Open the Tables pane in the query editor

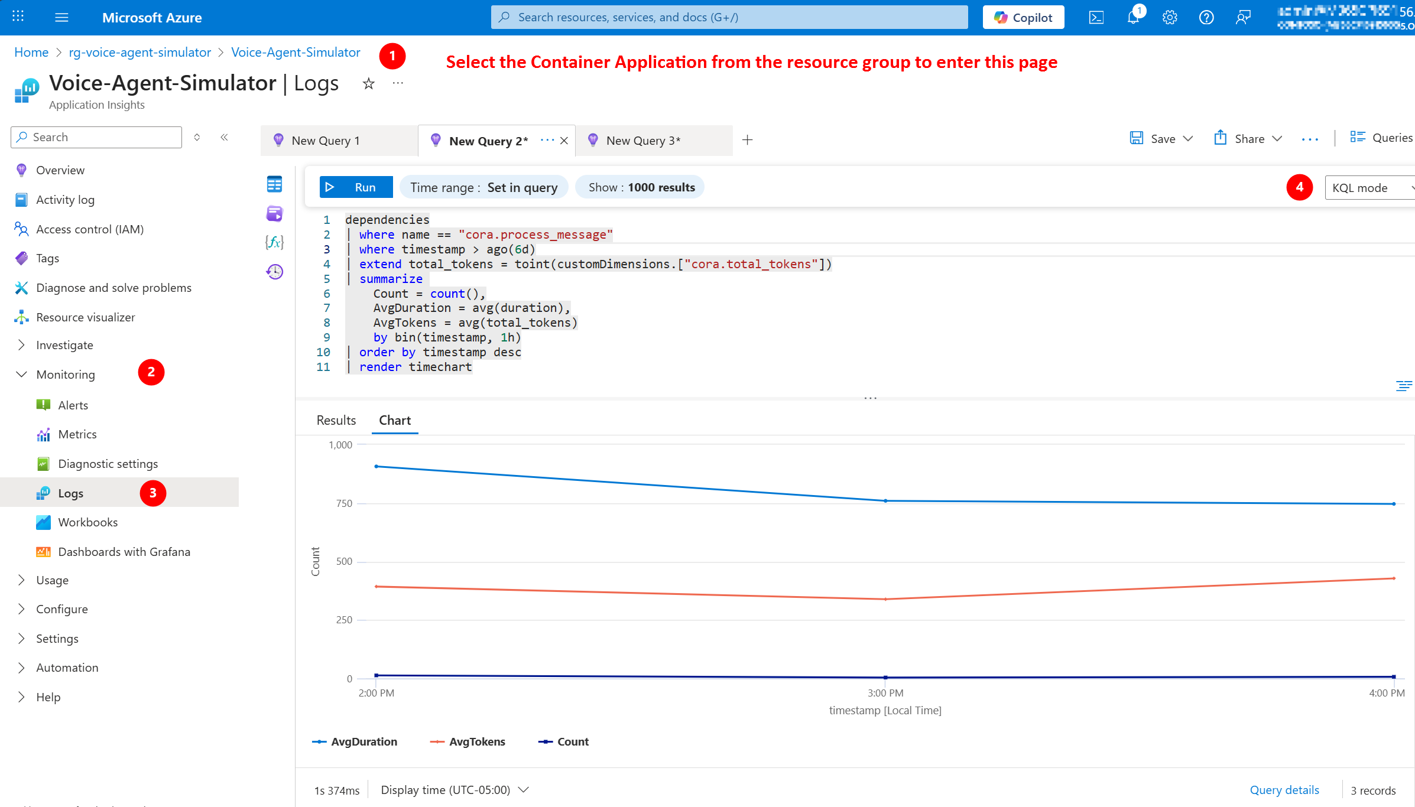click(274, 184)
